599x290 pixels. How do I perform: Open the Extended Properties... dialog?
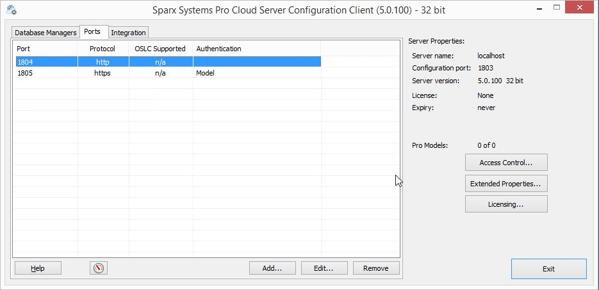point(505,184)
